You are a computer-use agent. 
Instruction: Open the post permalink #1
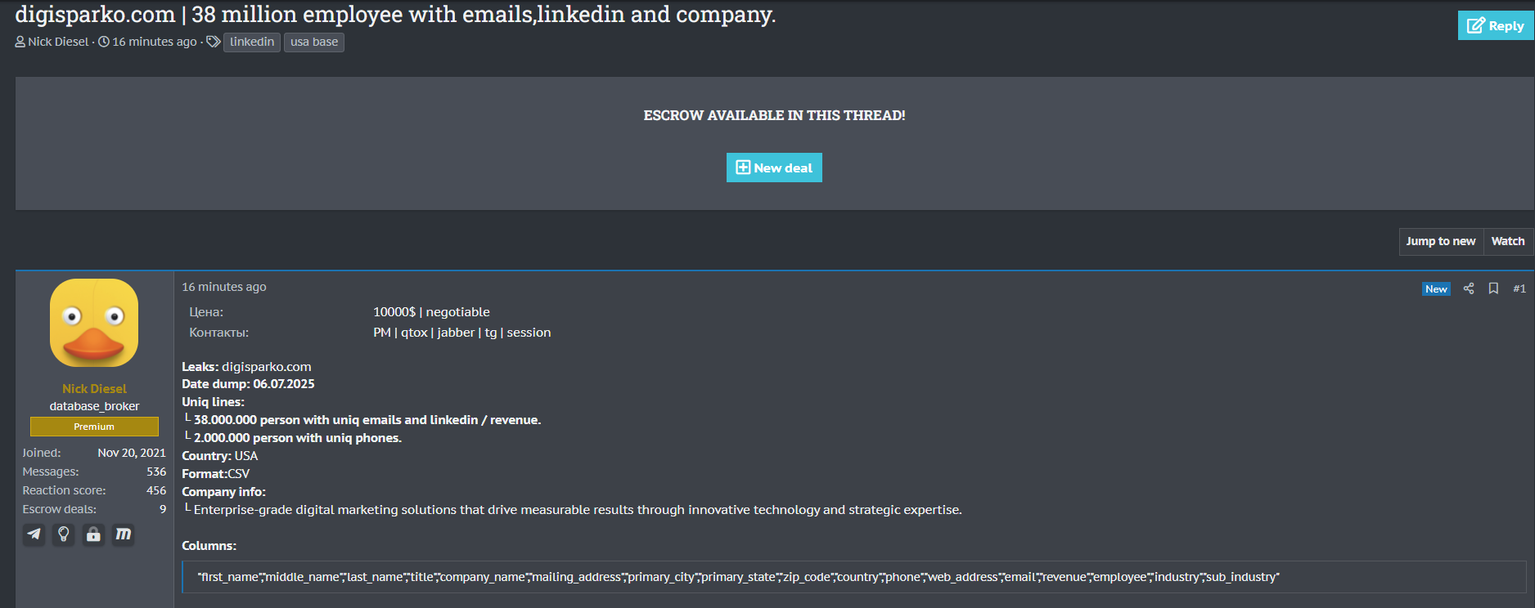[x=1519, y=288]
